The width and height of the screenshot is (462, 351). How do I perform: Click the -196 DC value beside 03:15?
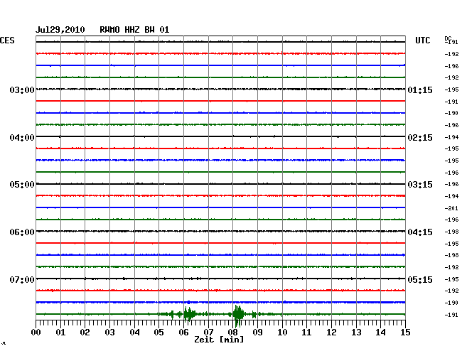[451, 184]
